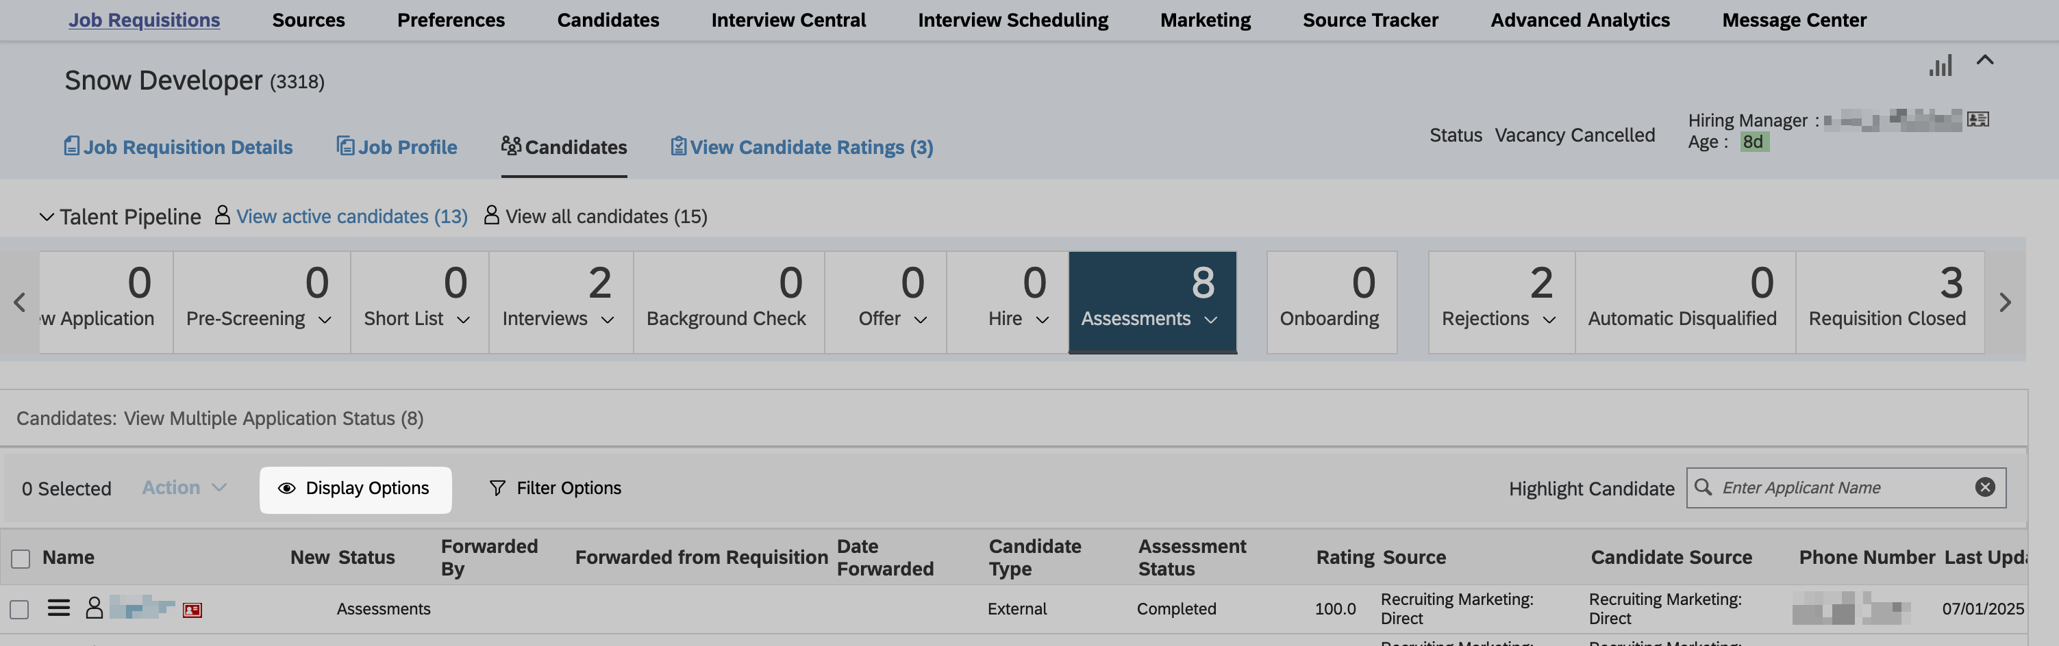Check the first candidate row checkbox

(x=20, y=609)
